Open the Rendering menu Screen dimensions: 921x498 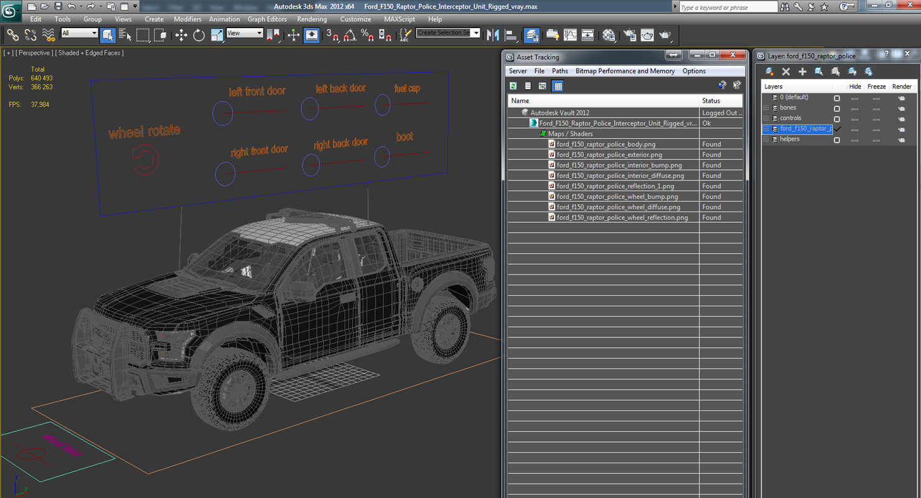[x=312, y=19]
